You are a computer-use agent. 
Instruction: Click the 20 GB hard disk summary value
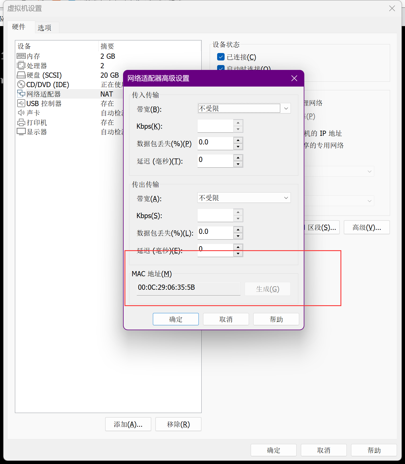110,75
